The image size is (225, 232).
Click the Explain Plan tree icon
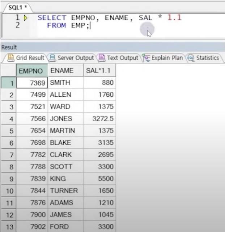[146, 58]
